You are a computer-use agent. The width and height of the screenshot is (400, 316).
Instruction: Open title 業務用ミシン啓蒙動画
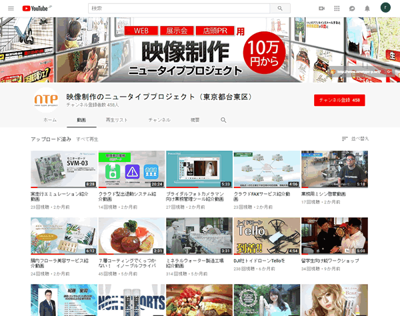(x=323, y=194)
